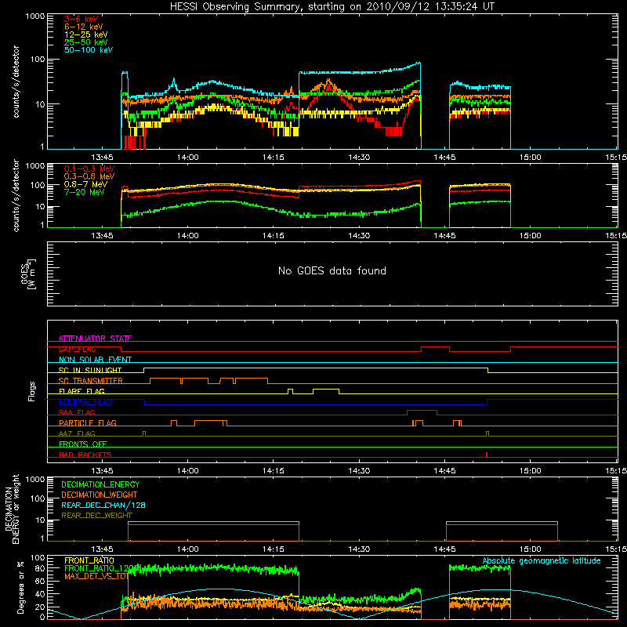627x627 pixels.
Task: Select the FRONTS_OFF flag label
Action: click(x=83, y=444)
